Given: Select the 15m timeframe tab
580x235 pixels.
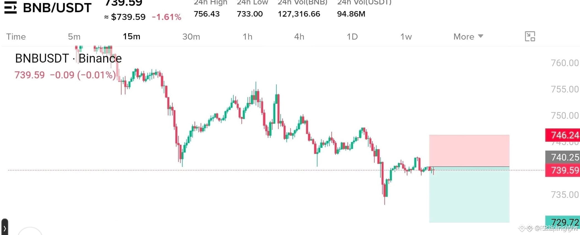Looking at the screenshot, I should coord(132,37).
